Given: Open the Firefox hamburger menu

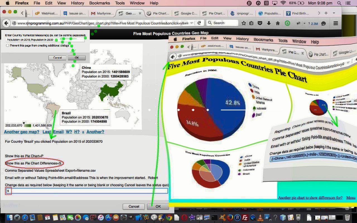Looking at the screenshot, I should (x=336, y=23).
